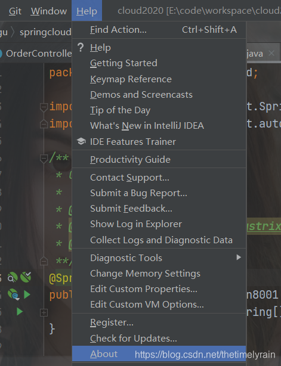This screenshot has width=281, height=366.
Task: Click the springcloud breadcrumb
Action: [45, 32]
